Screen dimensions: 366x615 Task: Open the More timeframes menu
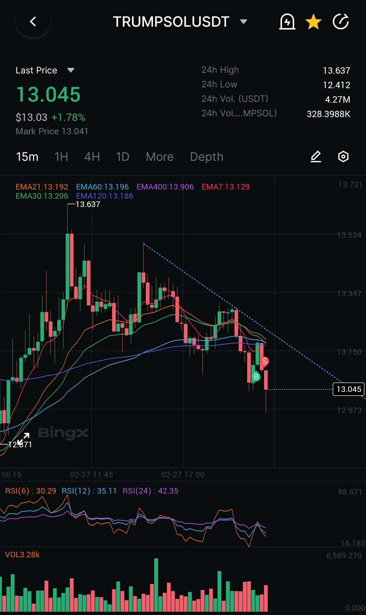(x=160, y=157)
